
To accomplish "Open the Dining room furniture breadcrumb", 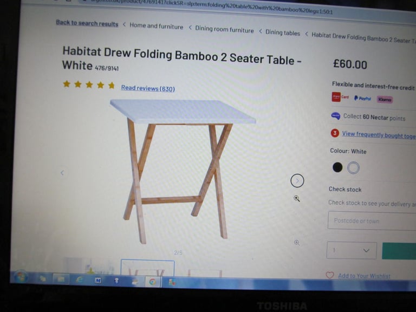I will point(224,29).
